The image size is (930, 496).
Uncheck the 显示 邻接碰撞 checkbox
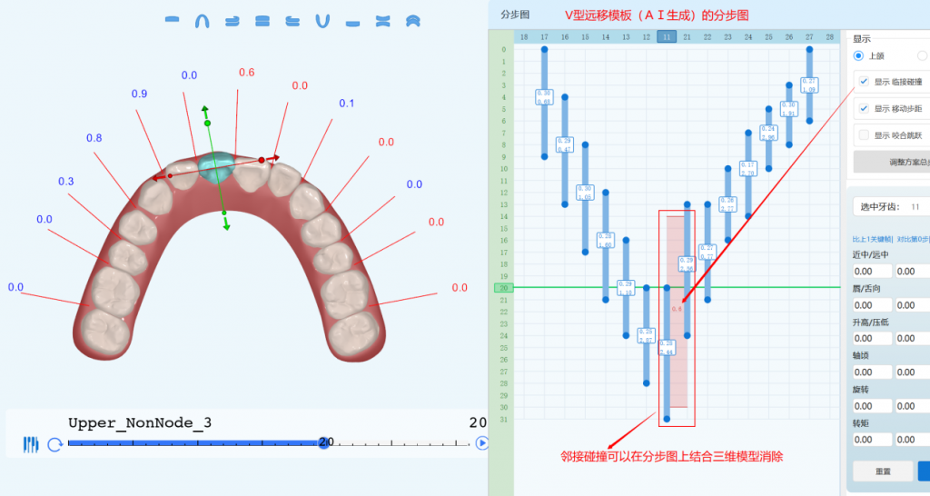(x=864, y=82)
